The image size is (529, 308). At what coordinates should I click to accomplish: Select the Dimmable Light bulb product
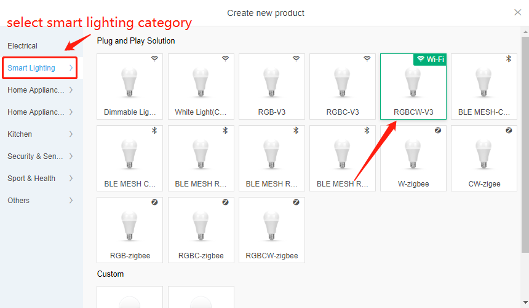point(130,87)
